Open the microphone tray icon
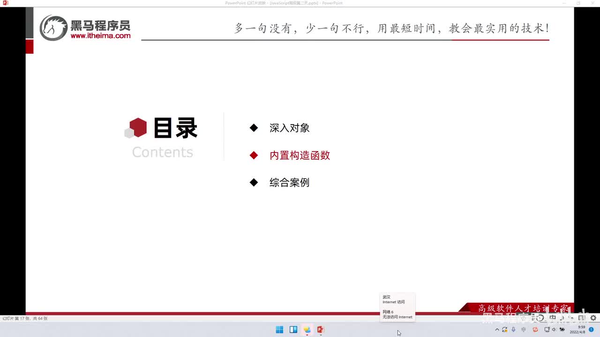The height and width of the screenshot is (337, 600). [x=513, y=330]
